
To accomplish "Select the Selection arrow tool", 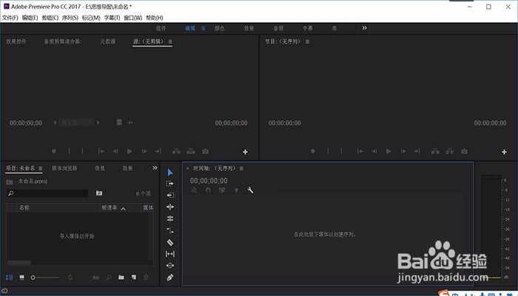I will [170, 172].
